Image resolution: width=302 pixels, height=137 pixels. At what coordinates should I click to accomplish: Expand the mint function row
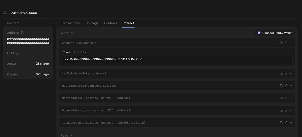click(x=291, y=98)
